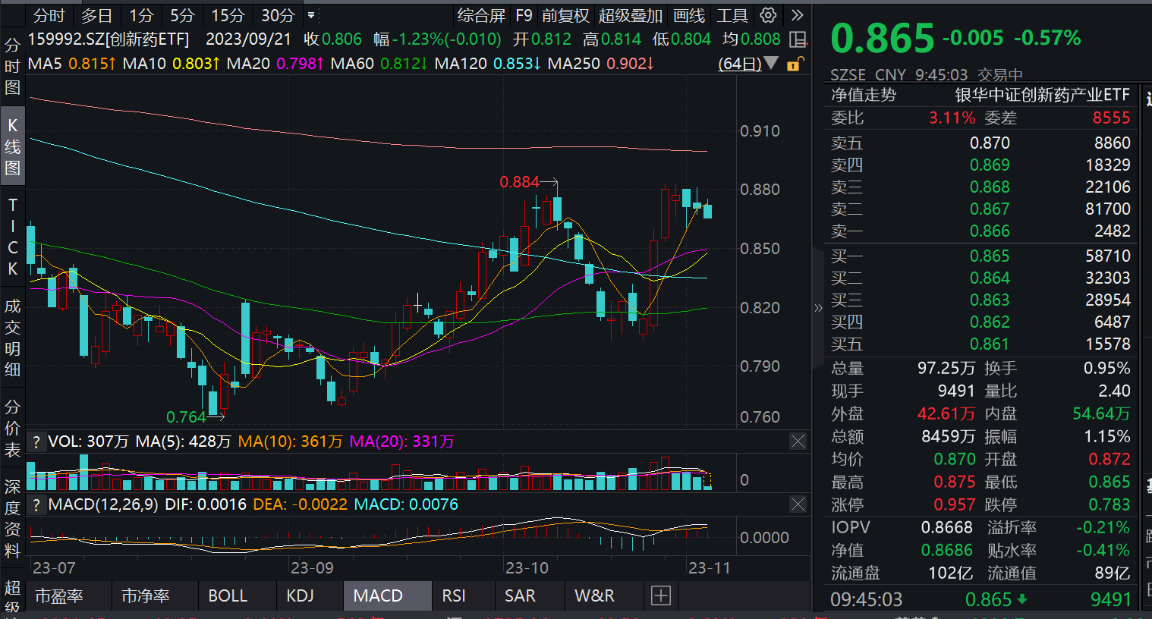Switch to 分时图 view in sidebar

[x=12, y=66]
